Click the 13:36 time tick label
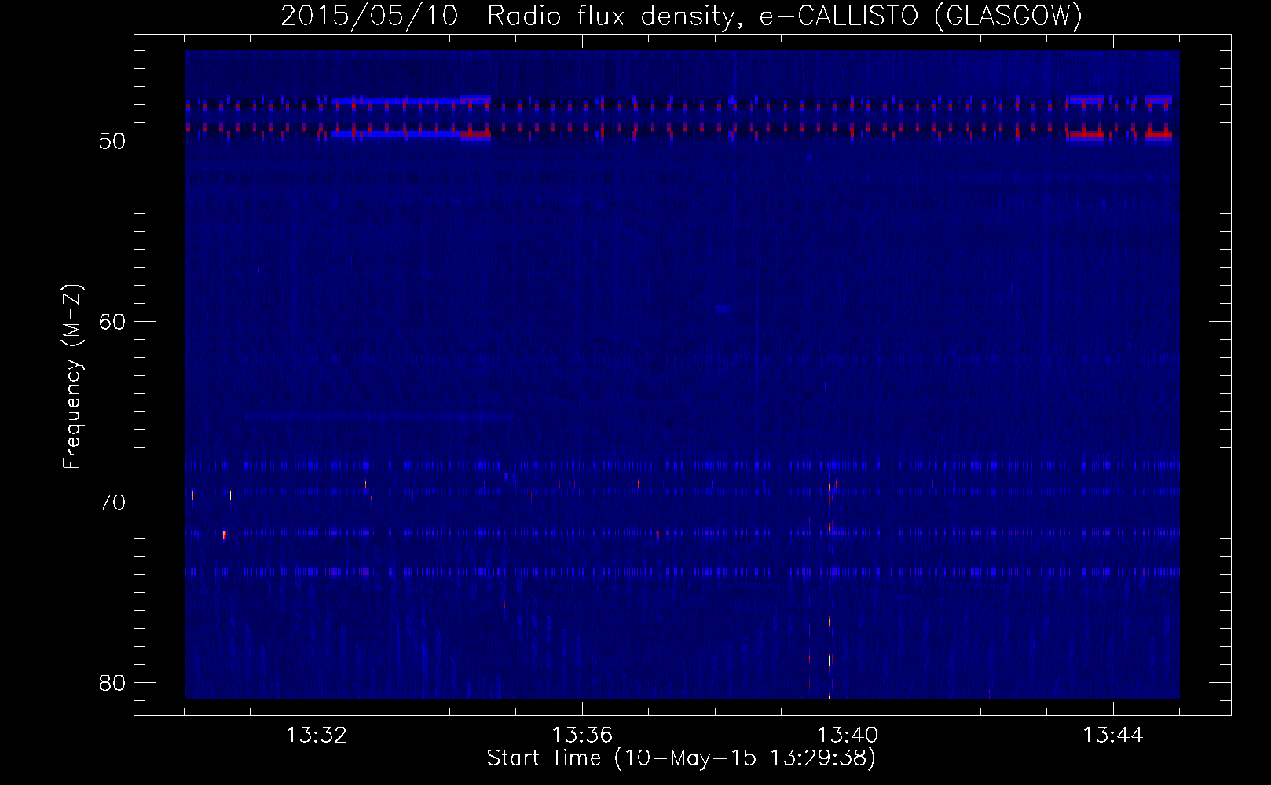 582,736
